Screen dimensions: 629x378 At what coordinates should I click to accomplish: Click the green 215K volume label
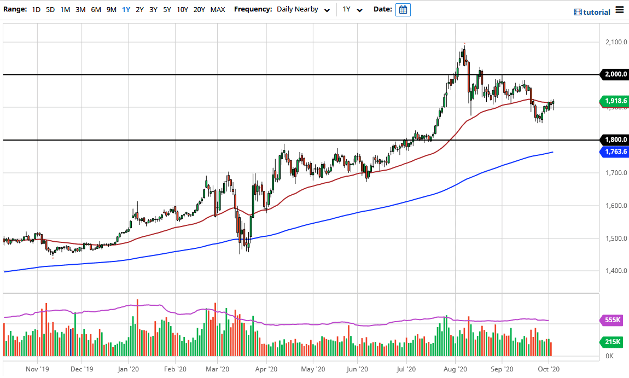pos(612,342)
